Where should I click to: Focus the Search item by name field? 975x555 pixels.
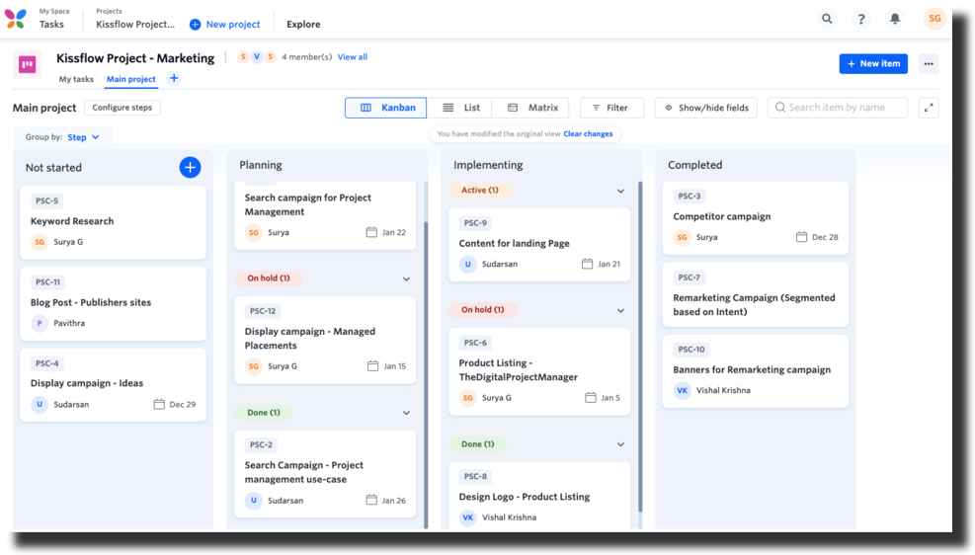point(837,108)
